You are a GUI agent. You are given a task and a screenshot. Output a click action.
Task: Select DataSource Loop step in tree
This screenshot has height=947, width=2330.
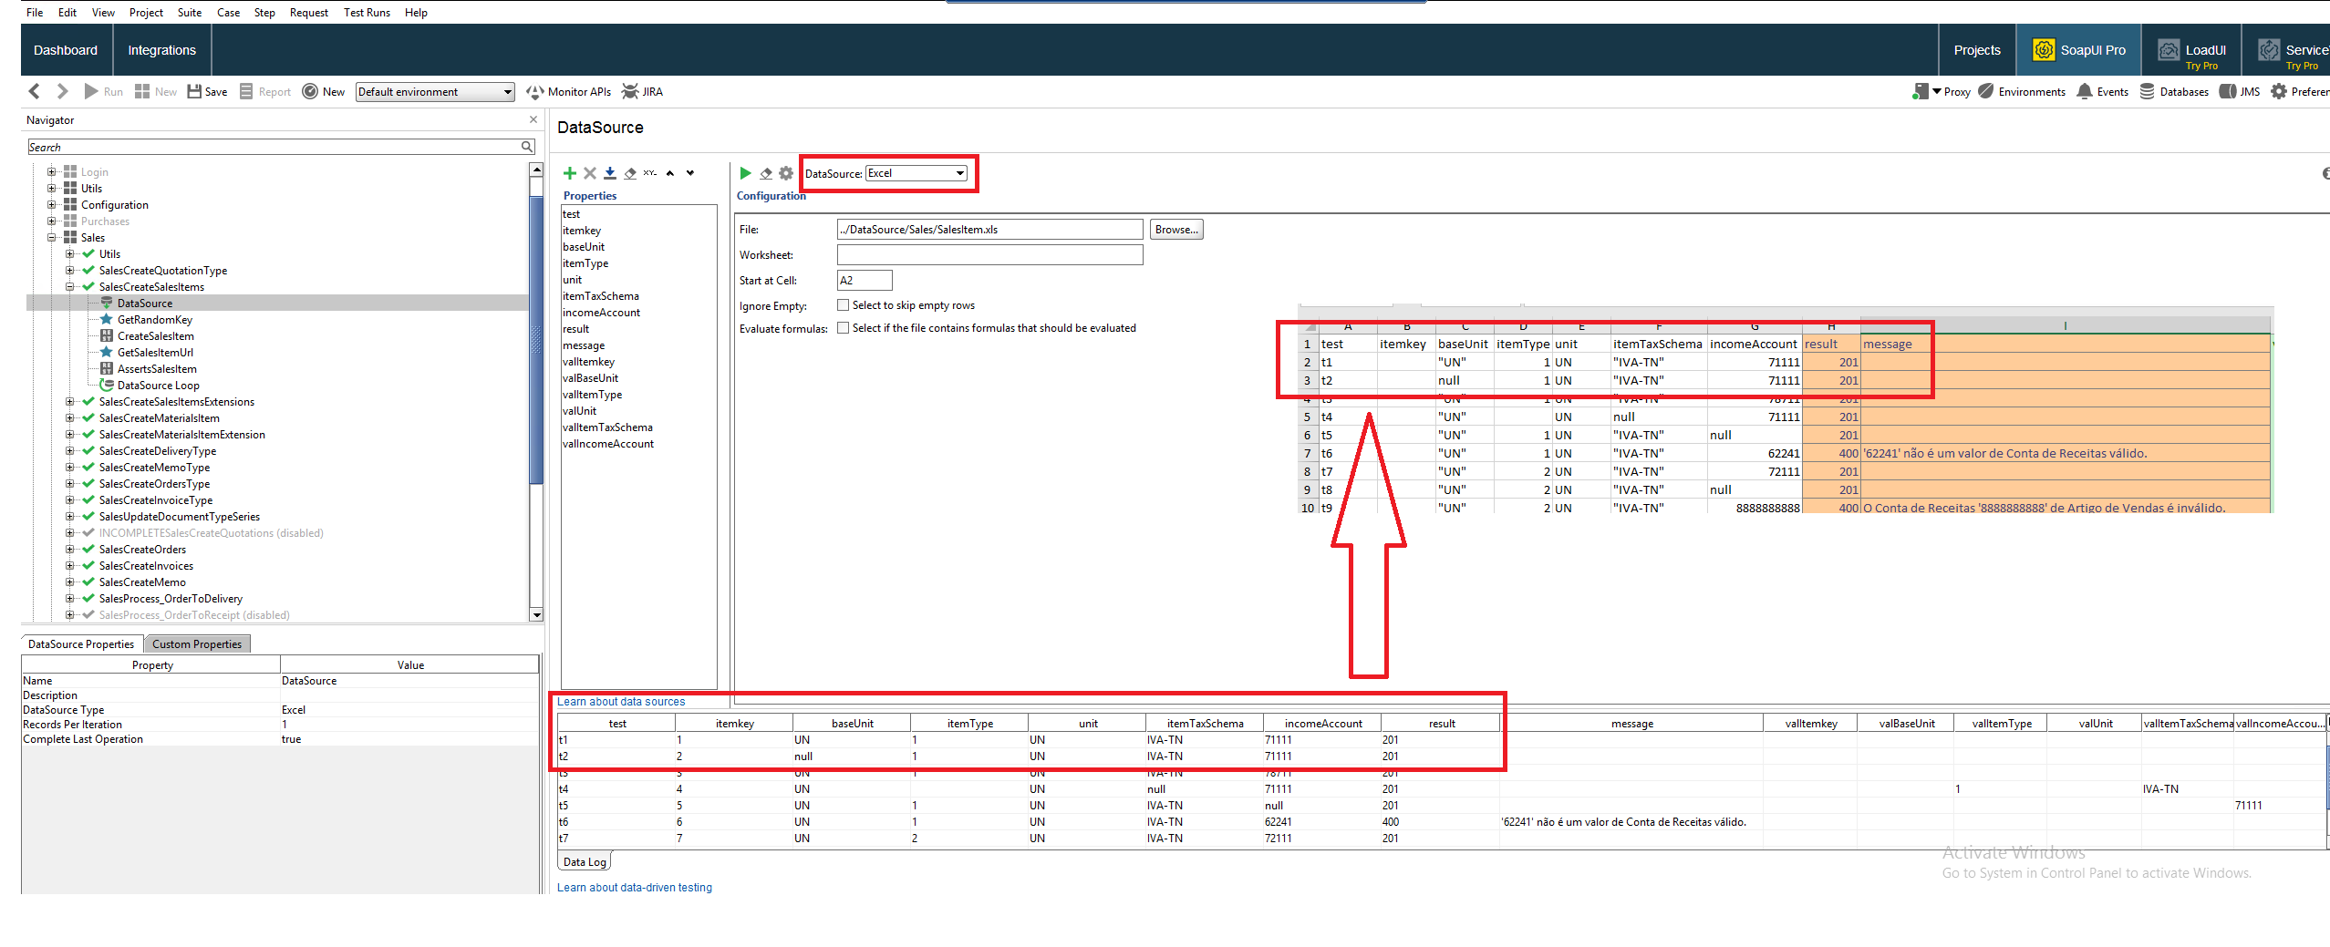coord(159,386)
